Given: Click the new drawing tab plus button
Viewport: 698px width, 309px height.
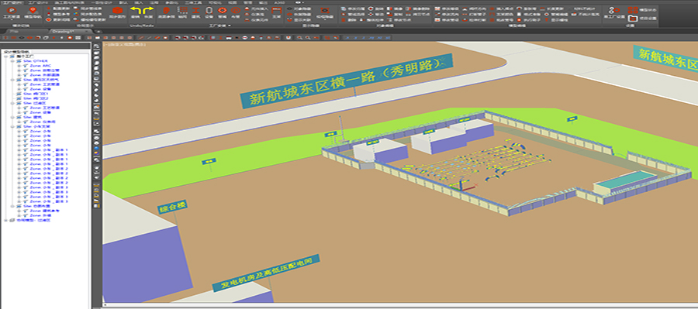Looking at the screenshot, I should click(x=98, y=32).
